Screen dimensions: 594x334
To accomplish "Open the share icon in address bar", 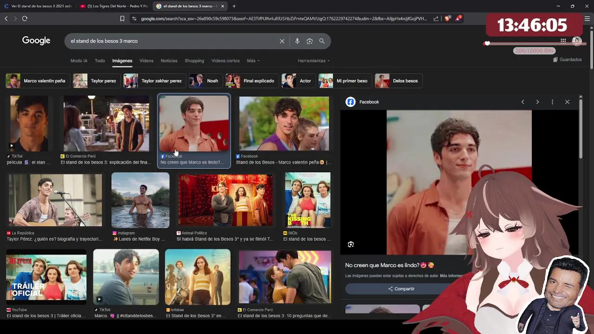I will 436,19.
